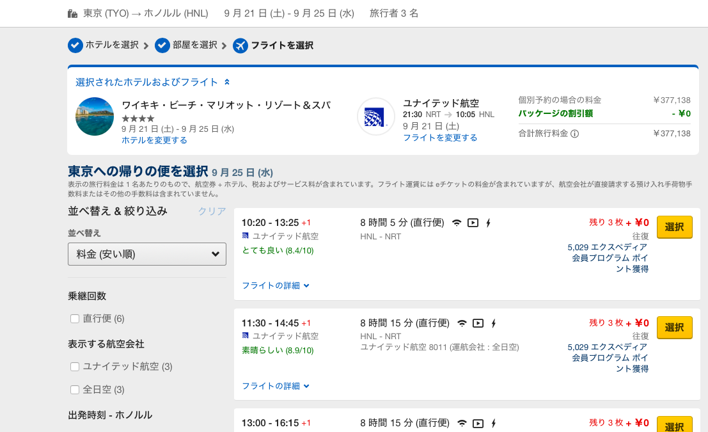Click the United Airlines logo in the summary
This screenshot has height=432, width=708.
tap(375, 117)
